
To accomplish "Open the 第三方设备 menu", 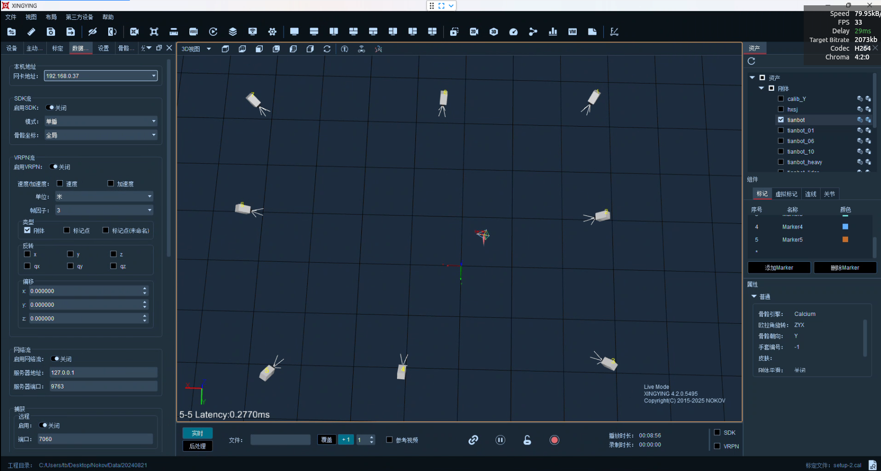I will [x=79, y=17].
